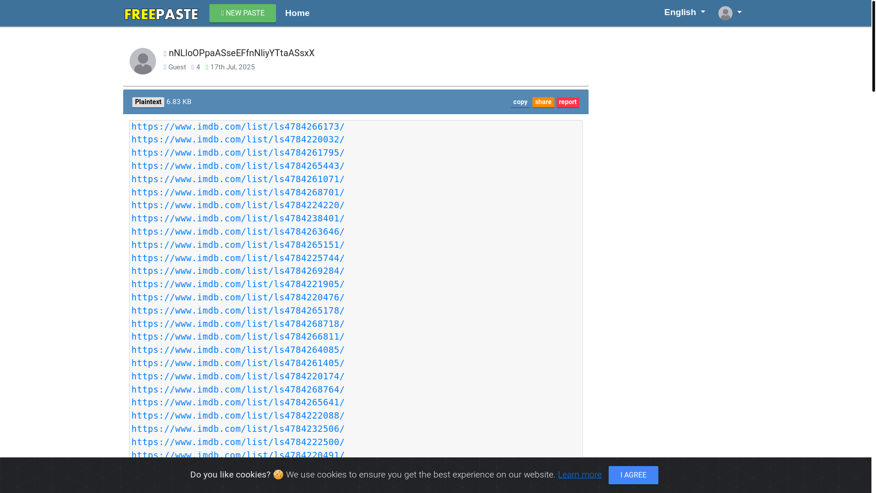Open link ending ls4784222500

(x=238, y=442)
